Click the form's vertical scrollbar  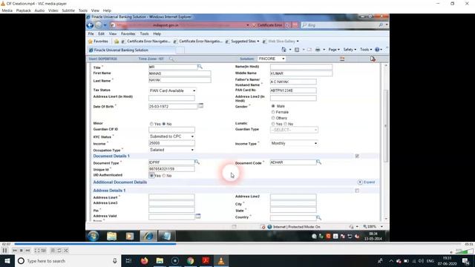click(x=386, y=125)
